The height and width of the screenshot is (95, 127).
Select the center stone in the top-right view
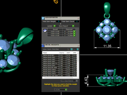pos(107,30)
